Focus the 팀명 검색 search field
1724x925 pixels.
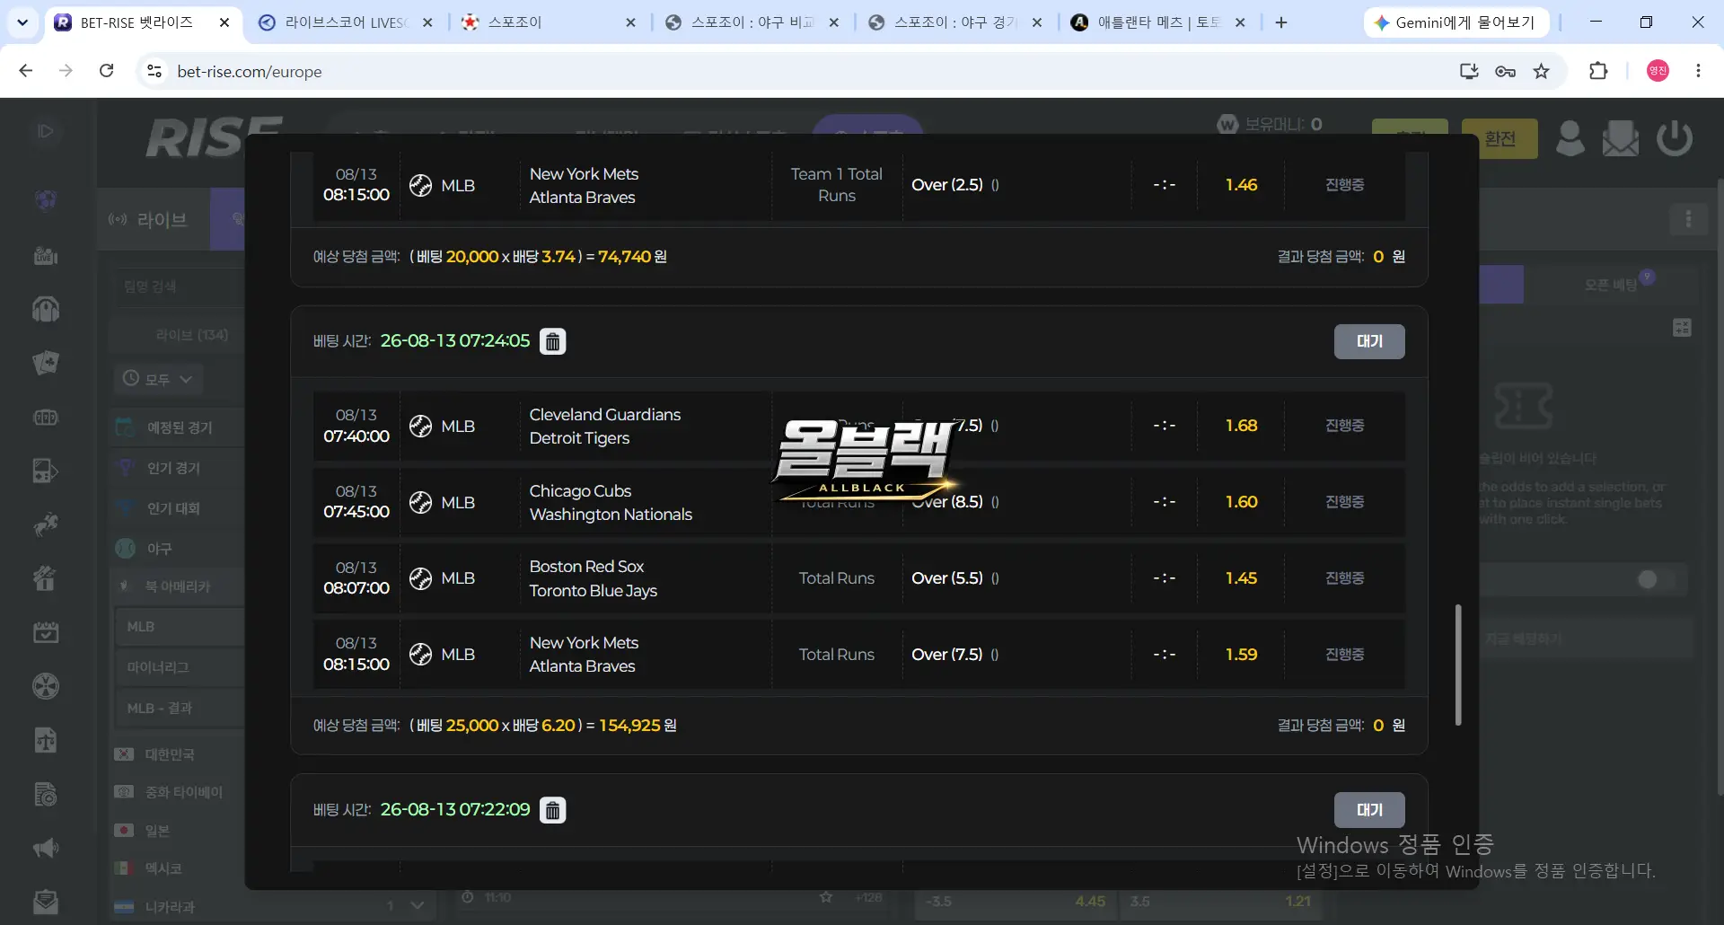pyautogui.click(x=178, y=286)
